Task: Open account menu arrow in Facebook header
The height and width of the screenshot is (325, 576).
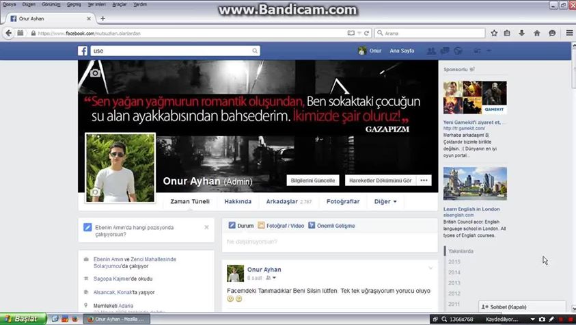Action: (489, 51)
